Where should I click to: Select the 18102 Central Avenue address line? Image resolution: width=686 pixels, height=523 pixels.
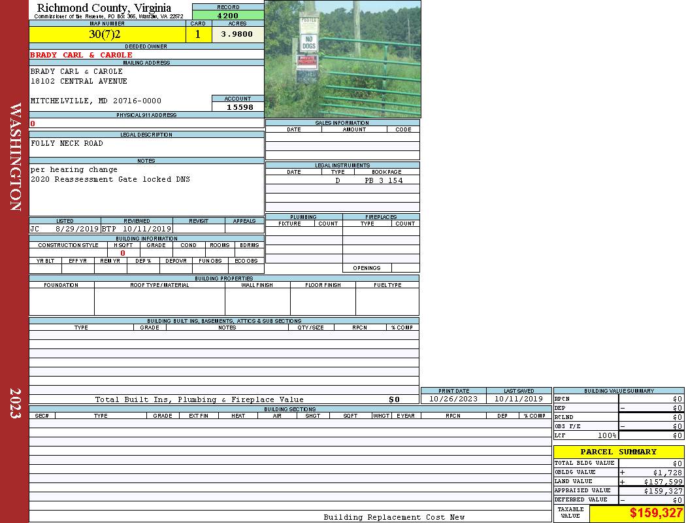tap(79, 81)
